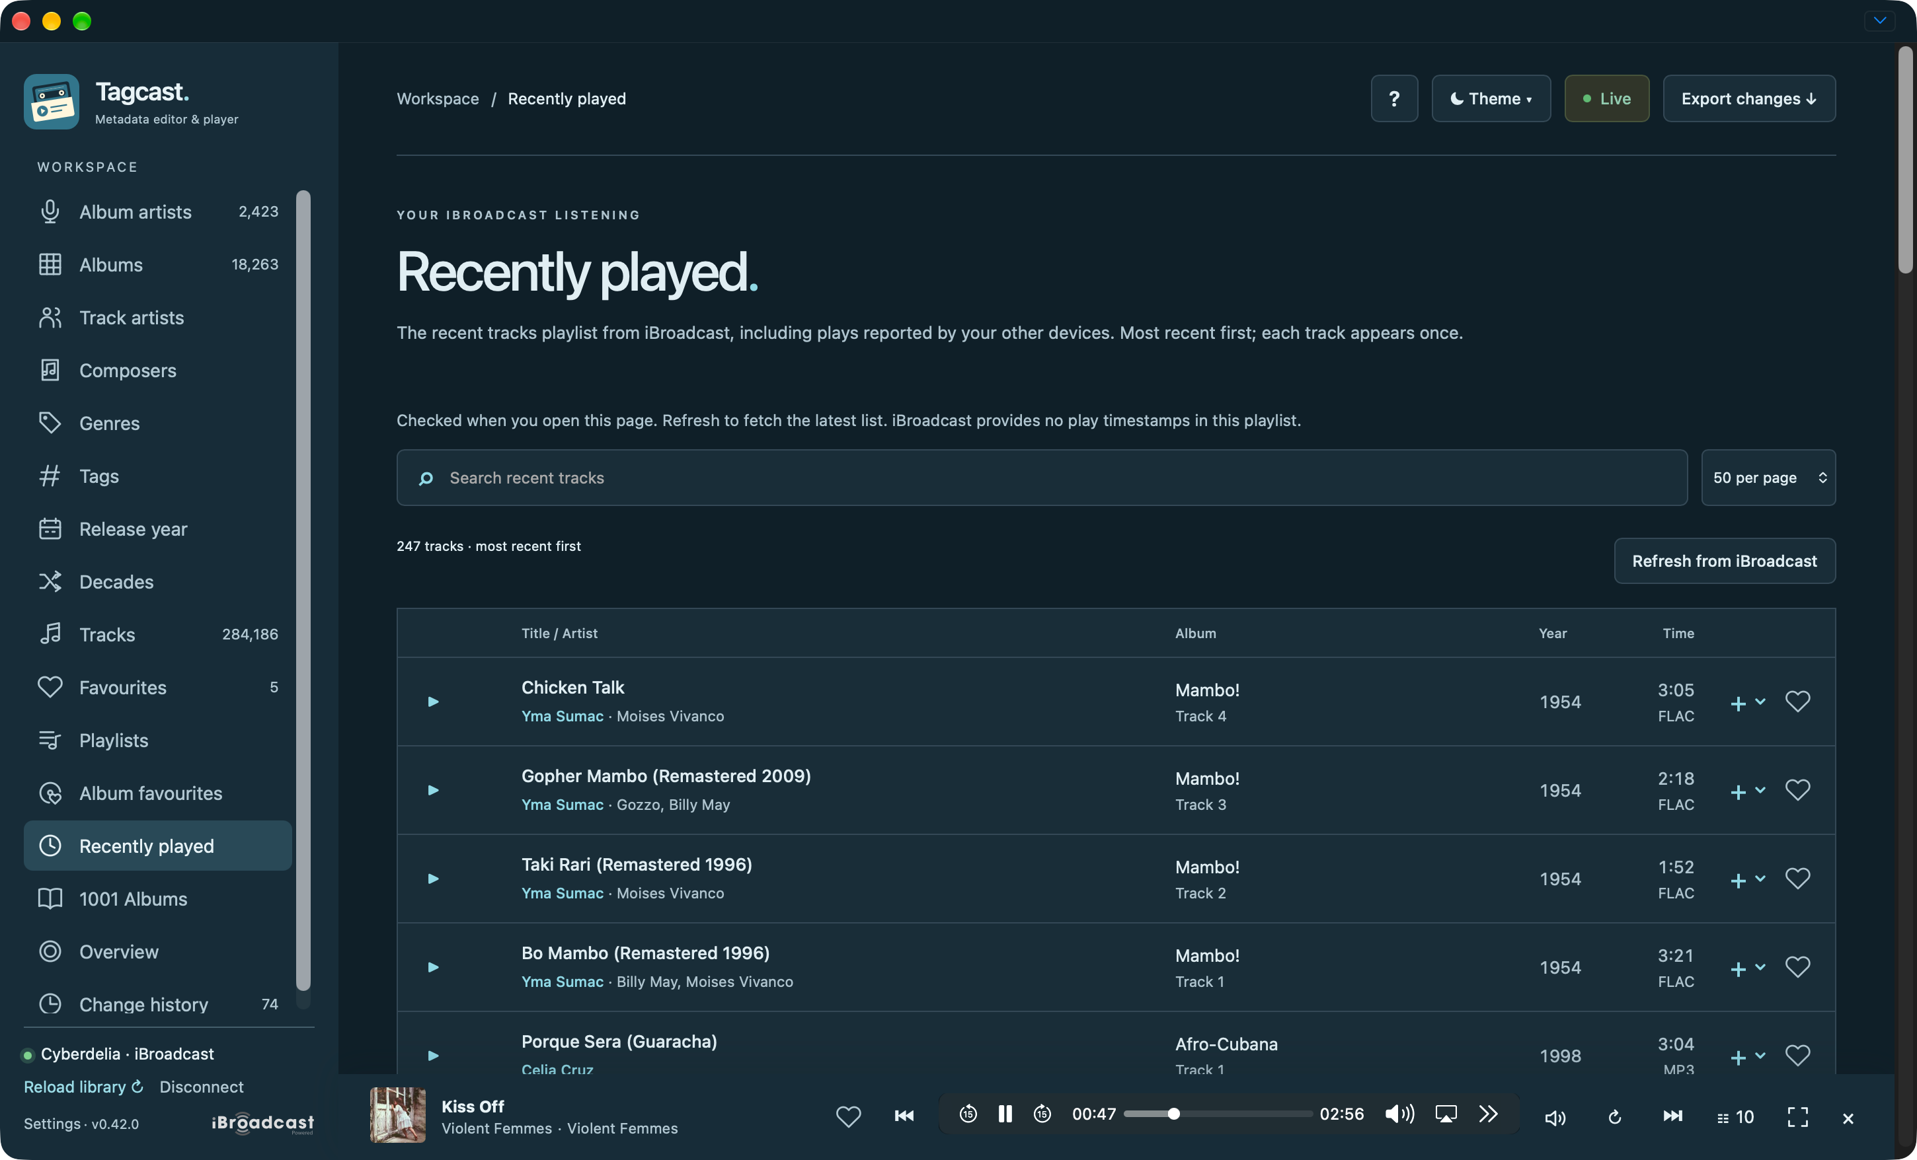Image resolution: width=1917 pixels, height=1160 pixels.
Task: Rewind 15 seconds in the player
Action: pos(967,1114)
